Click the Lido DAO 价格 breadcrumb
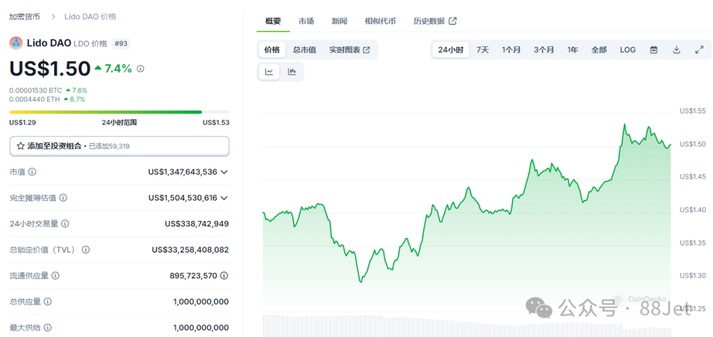The image size is (713, 337). click(x=90, y=16)
